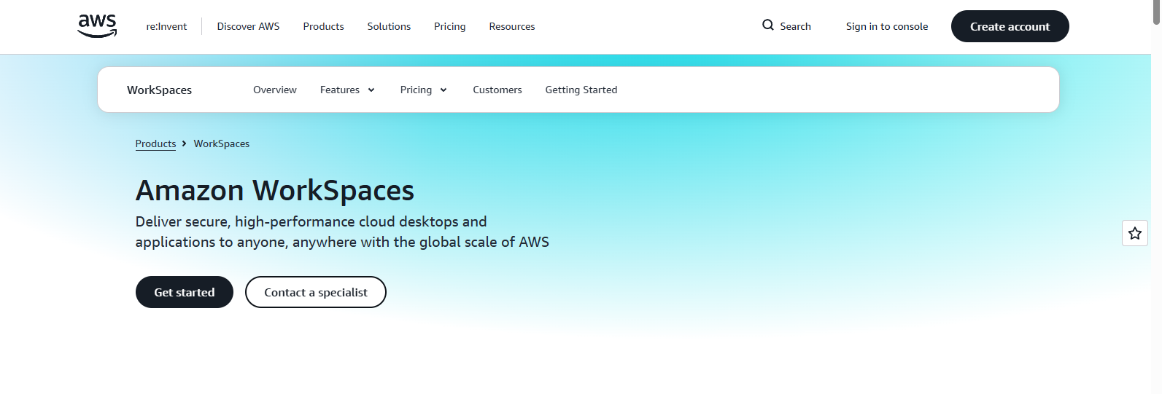Image resolution: width=1162 pixels, height=394 pixels.
Task: Click the Get started button
Action: click(185, 292)
